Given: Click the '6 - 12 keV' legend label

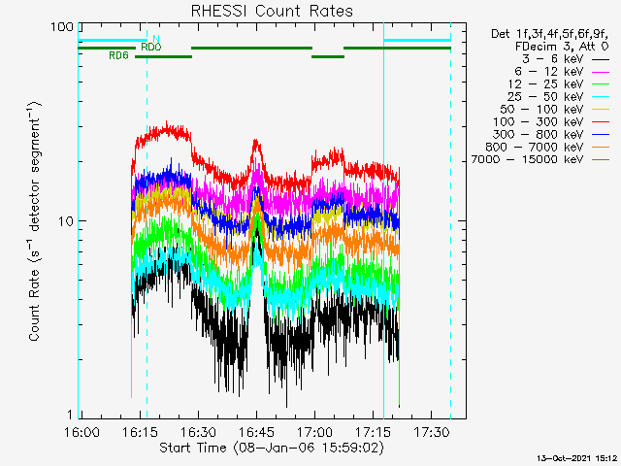Looking at the screenshot, I should point(549,72).
